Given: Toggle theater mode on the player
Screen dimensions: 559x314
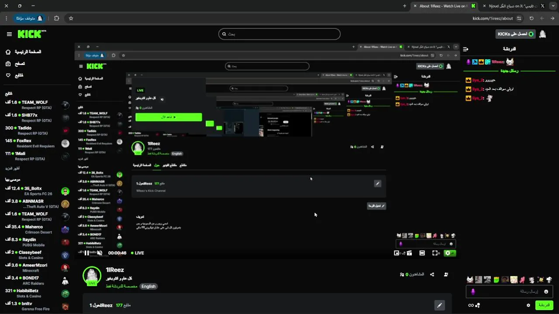Looking at the screenshot, I should coord(422,253).
